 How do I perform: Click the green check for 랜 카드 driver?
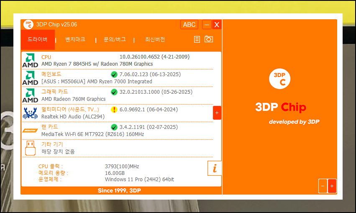click(x=114, y=127)
